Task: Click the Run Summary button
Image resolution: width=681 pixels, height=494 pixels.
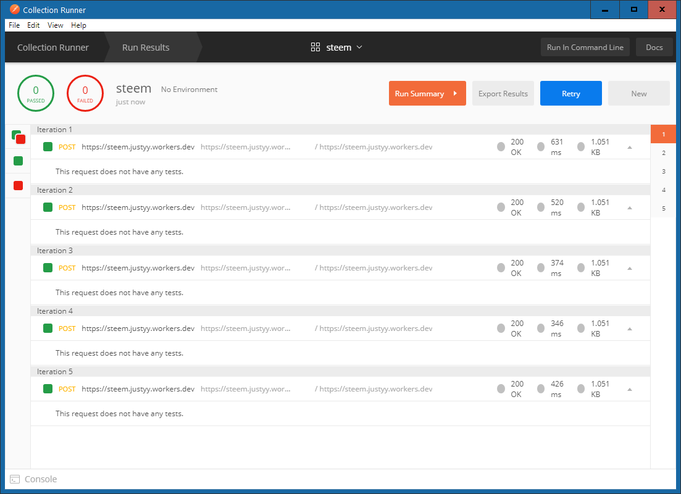Action: point(427,93)
